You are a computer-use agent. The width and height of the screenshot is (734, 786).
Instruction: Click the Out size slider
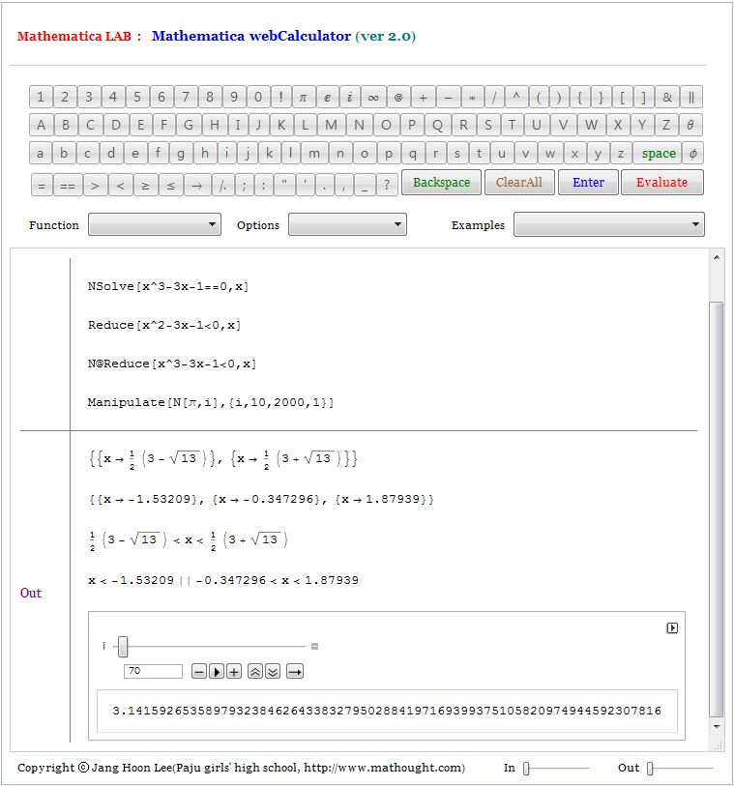click(680, 768)
